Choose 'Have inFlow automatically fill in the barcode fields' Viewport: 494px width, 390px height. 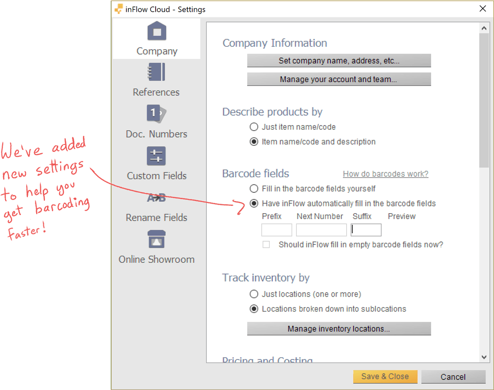(254, 204)
